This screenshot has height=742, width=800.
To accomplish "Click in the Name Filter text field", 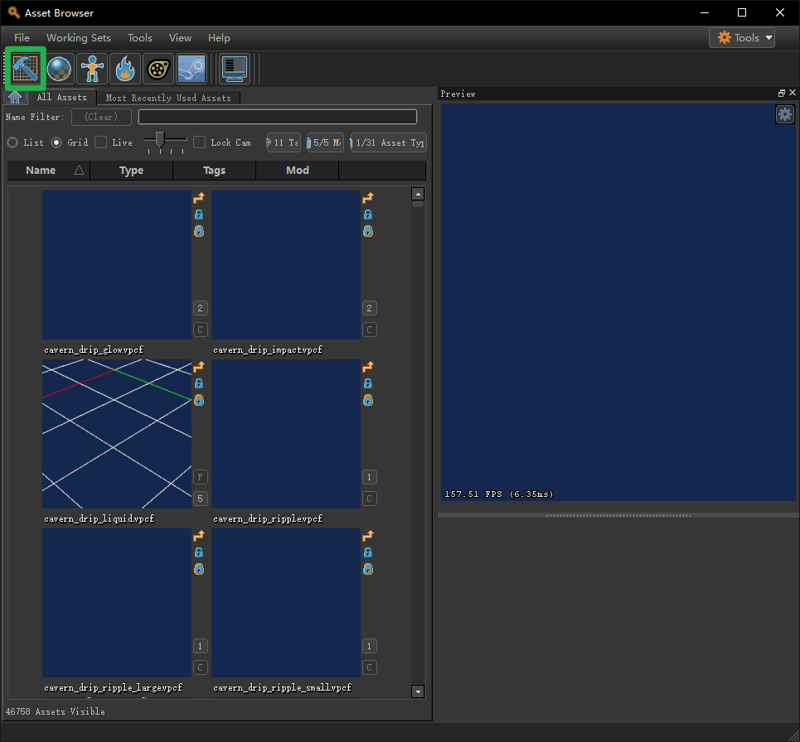I will tap(278, 117).
